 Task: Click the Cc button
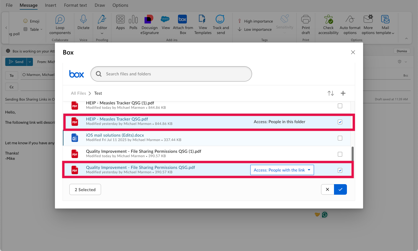coord(12,87)
